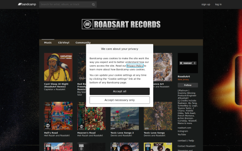Open the yellow album cover marked number 6
242x151 pixels.
(x=158, y=147)
